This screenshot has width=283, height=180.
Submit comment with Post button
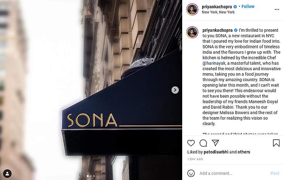click(x=275, y=173)
